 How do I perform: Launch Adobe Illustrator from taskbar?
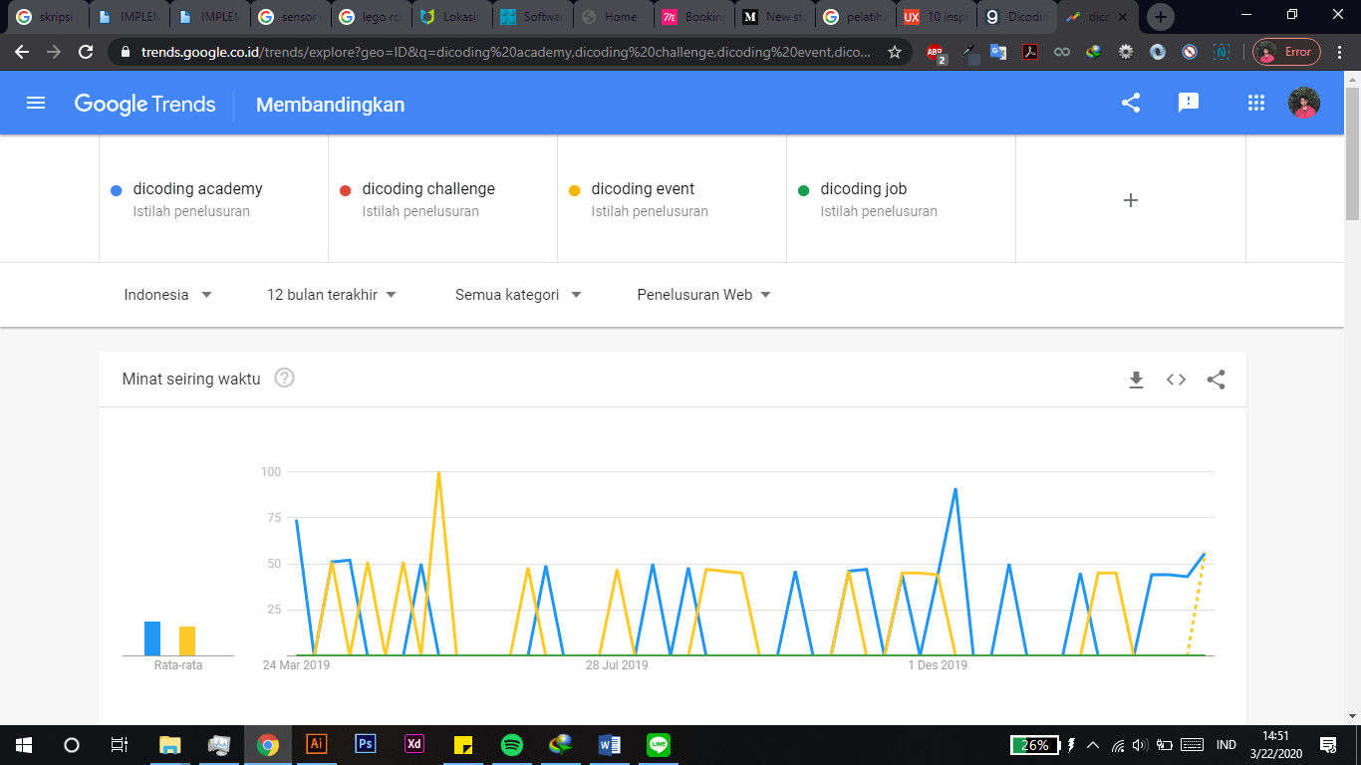point(317,744)
